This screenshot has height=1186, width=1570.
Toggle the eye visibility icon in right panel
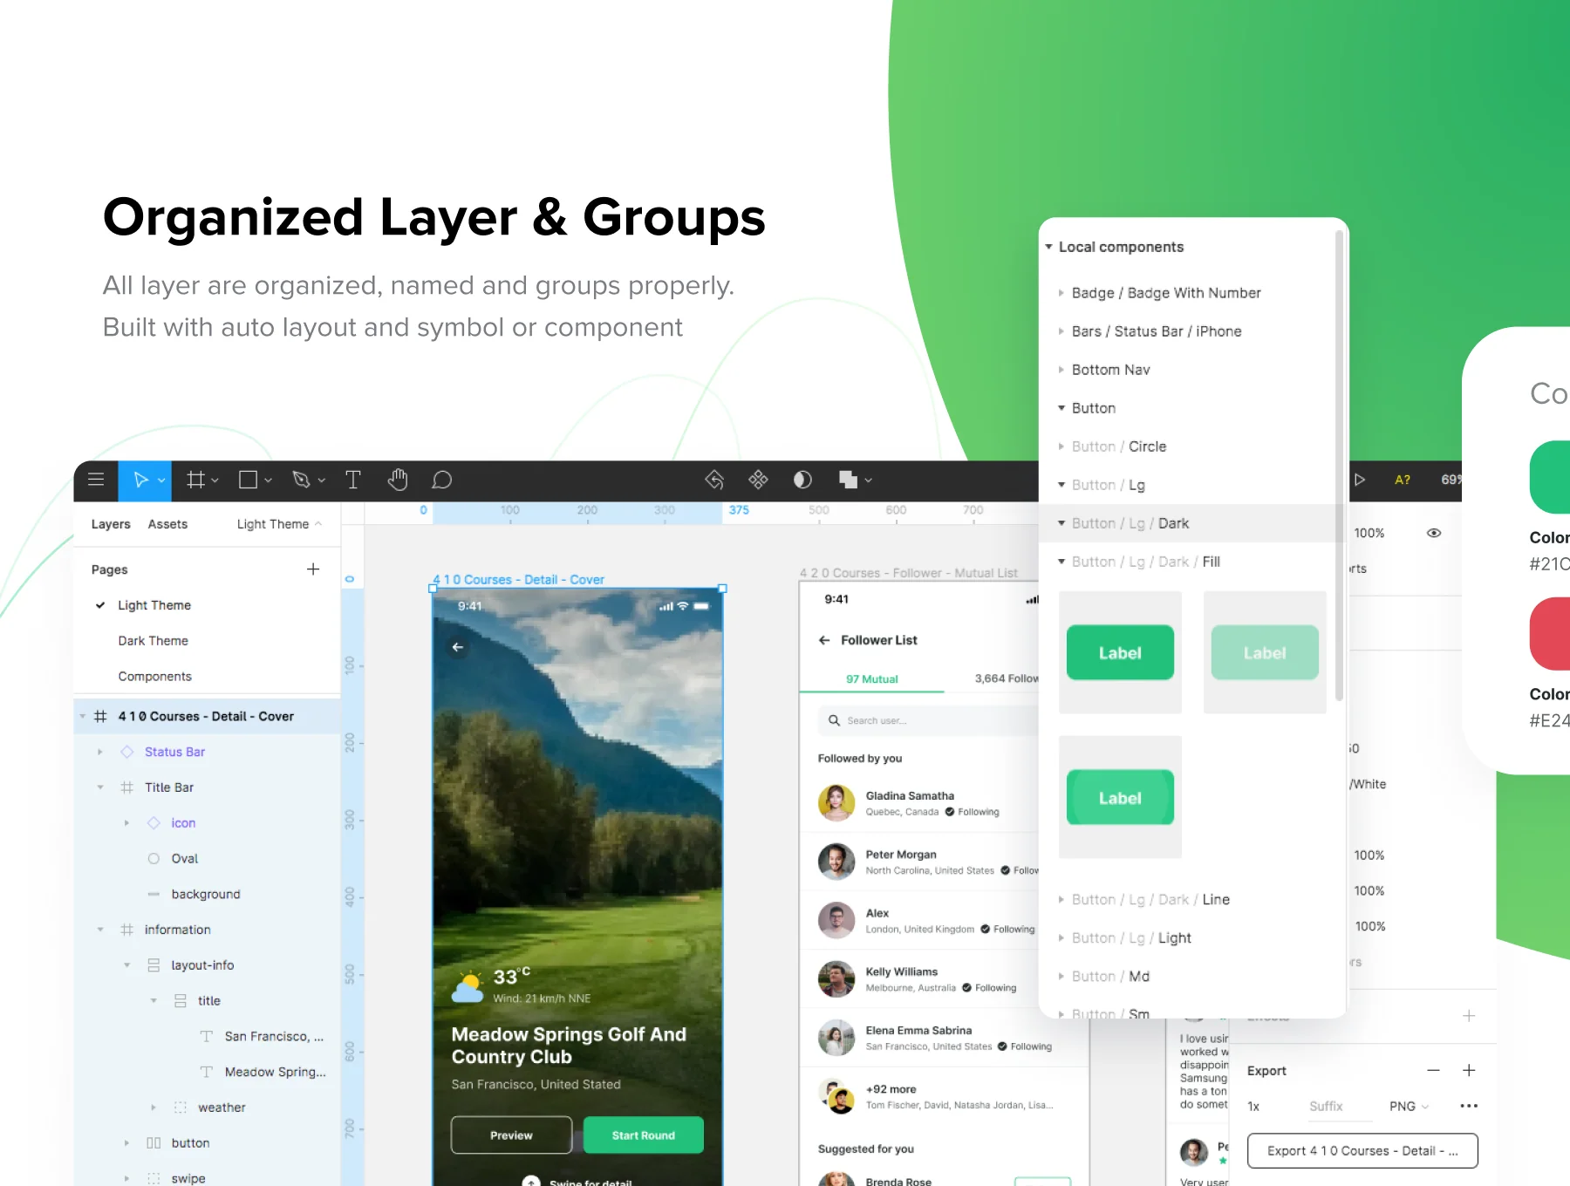tap(1434, 533)
